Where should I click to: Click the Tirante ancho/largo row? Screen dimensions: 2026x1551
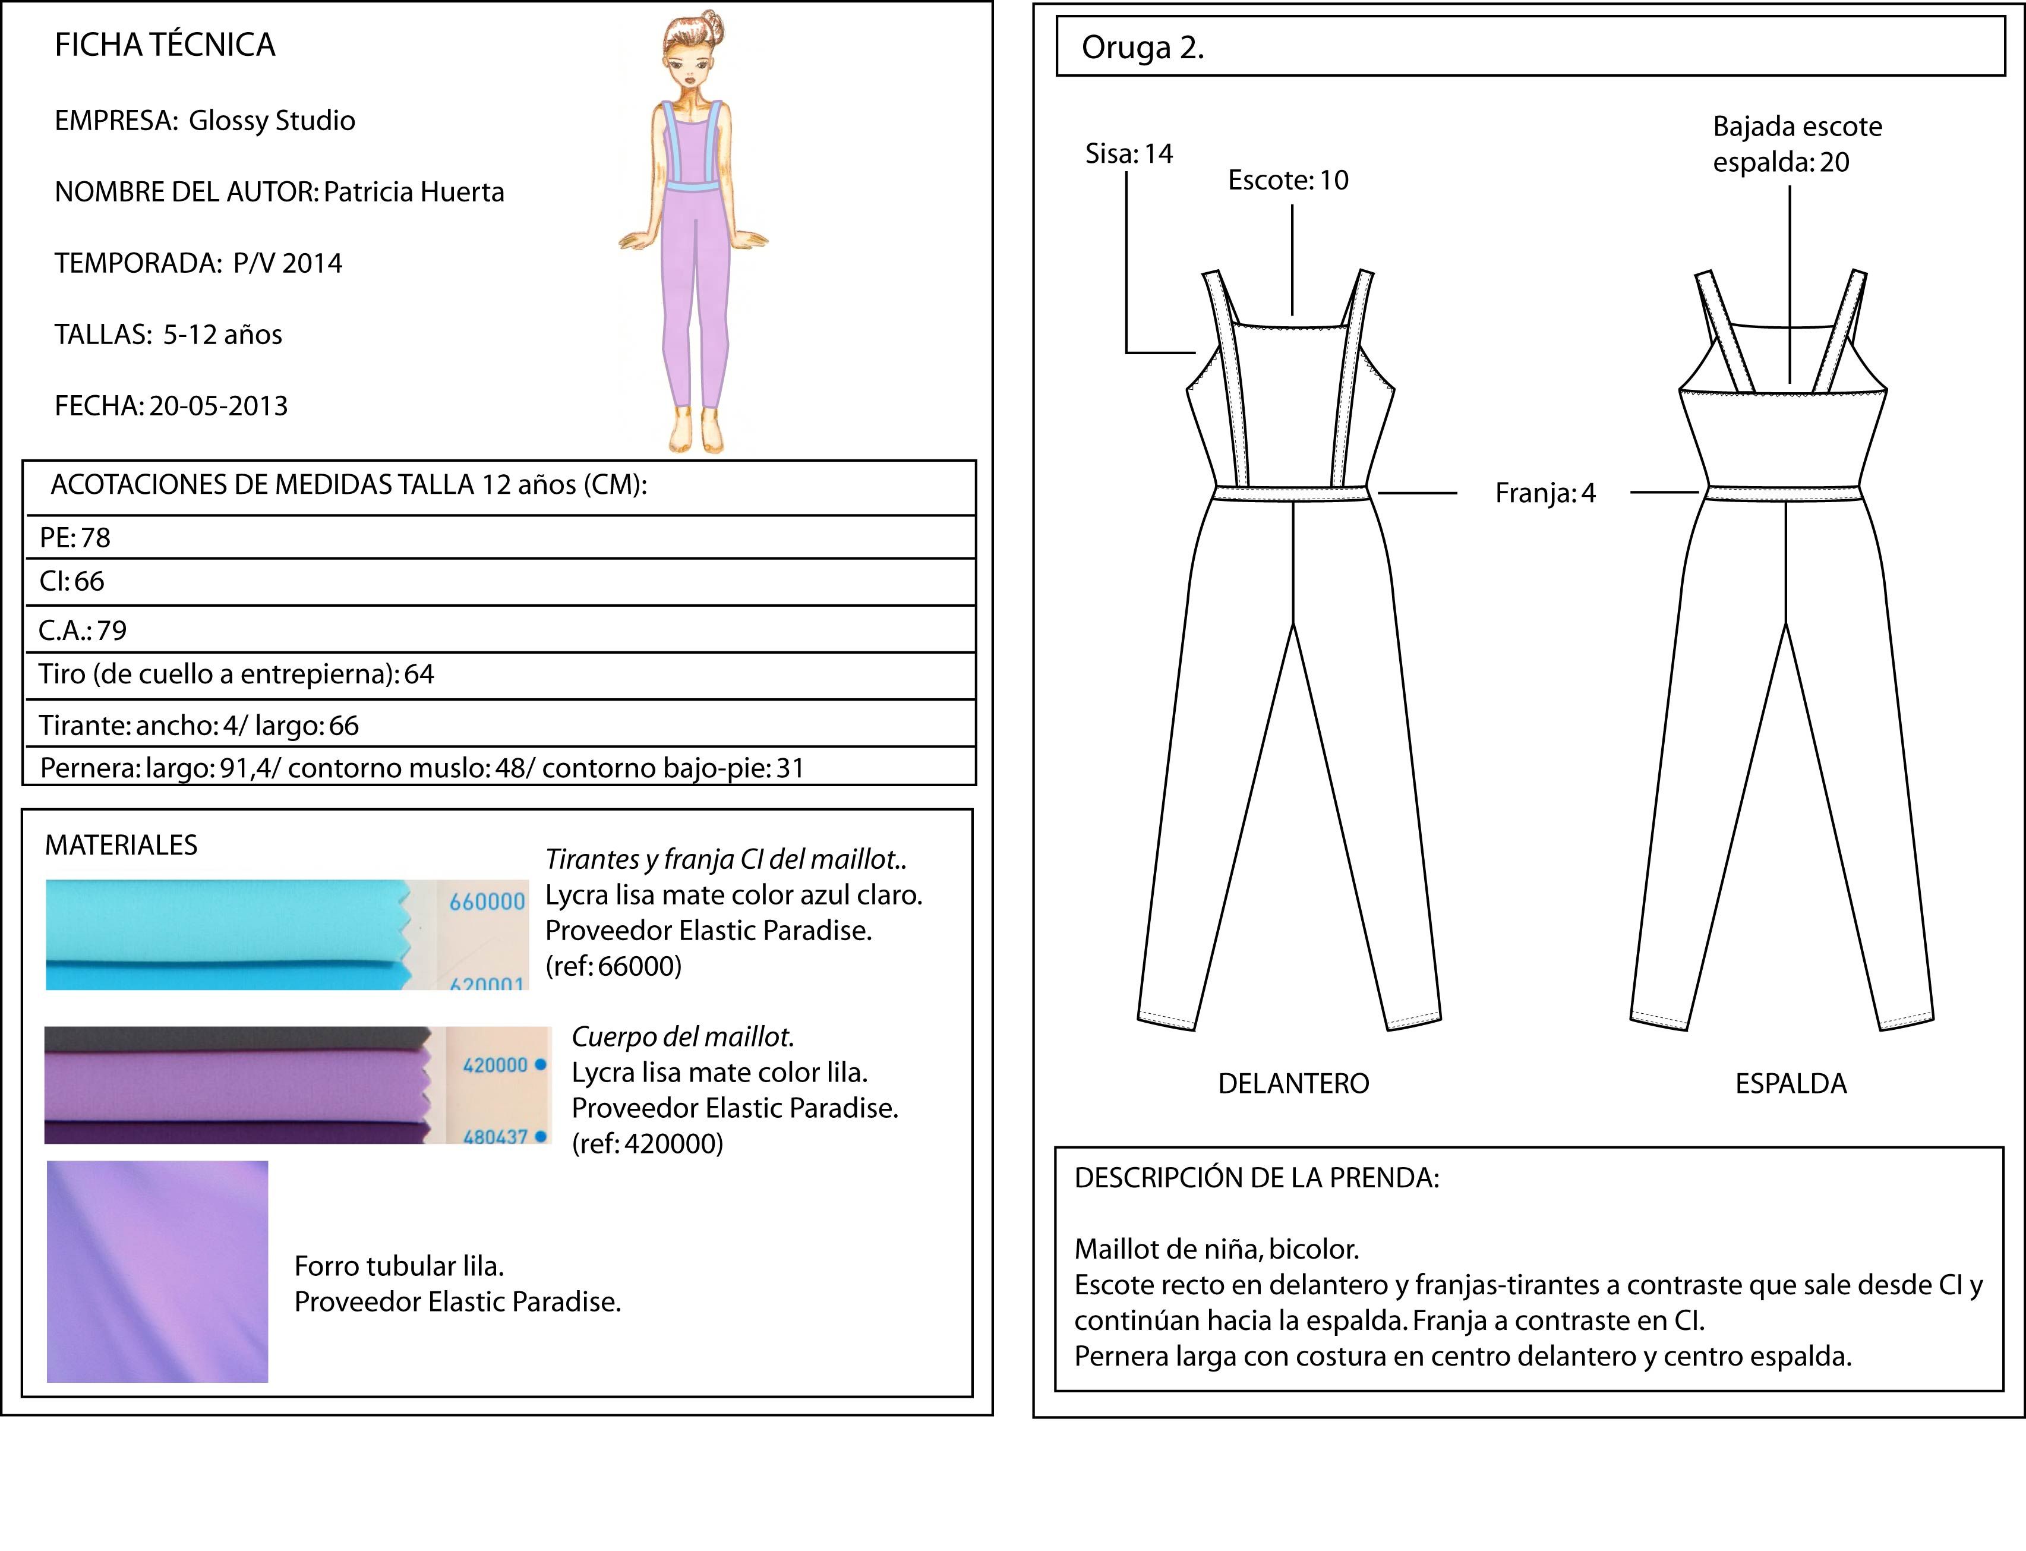pyautogui.click(x=498, y=726)
